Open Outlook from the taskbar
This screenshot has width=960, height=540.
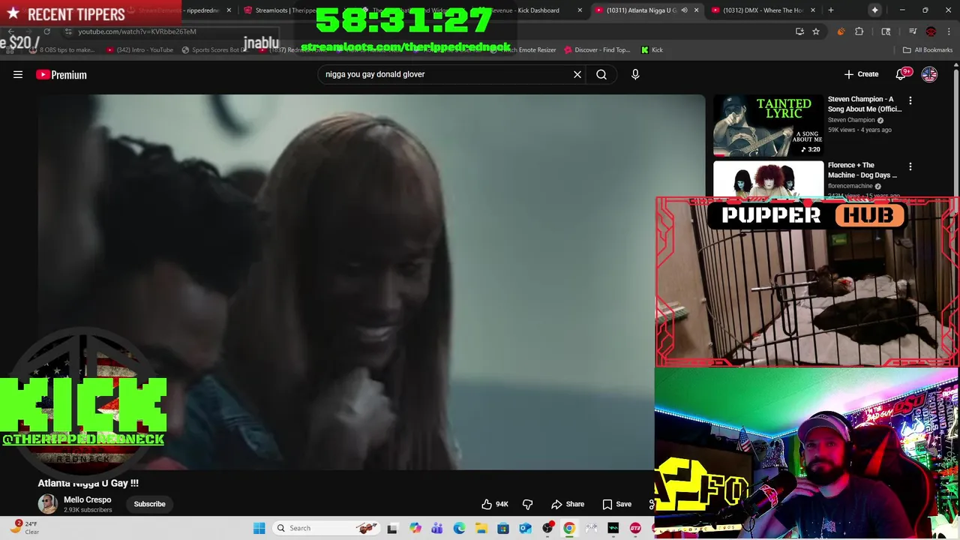(525, 528)
